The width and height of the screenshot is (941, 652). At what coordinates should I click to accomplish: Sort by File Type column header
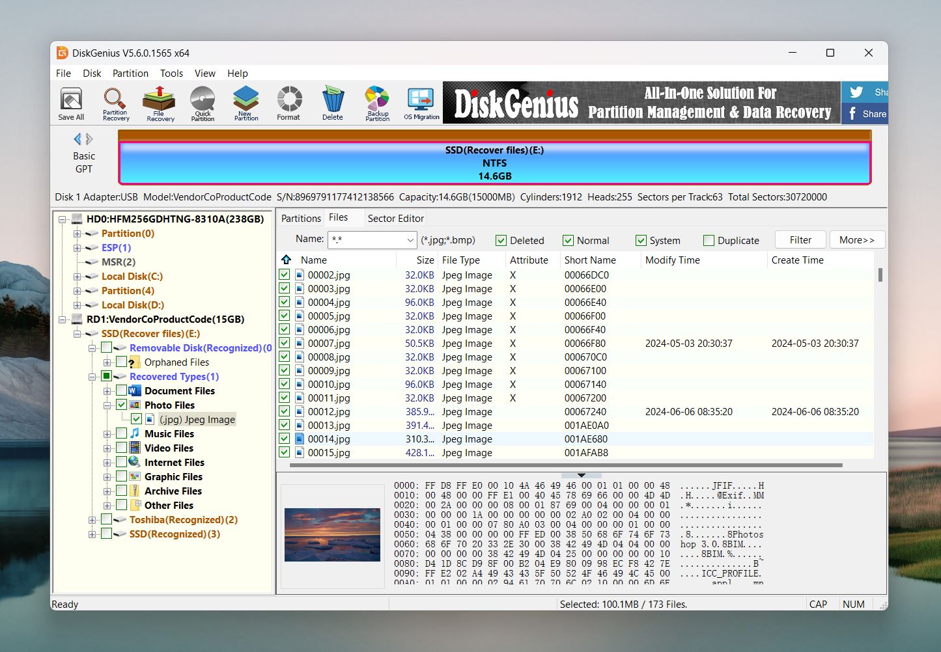(471, 260)
